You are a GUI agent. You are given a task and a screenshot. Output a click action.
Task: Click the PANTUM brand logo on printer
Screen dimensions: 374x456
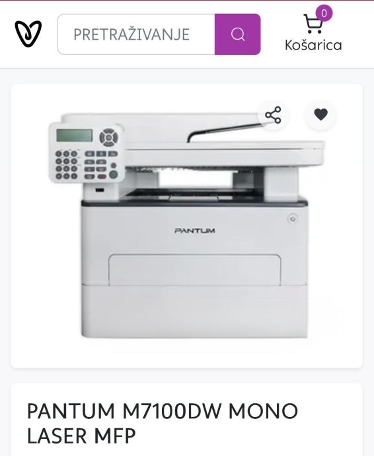tap(195, 231)
